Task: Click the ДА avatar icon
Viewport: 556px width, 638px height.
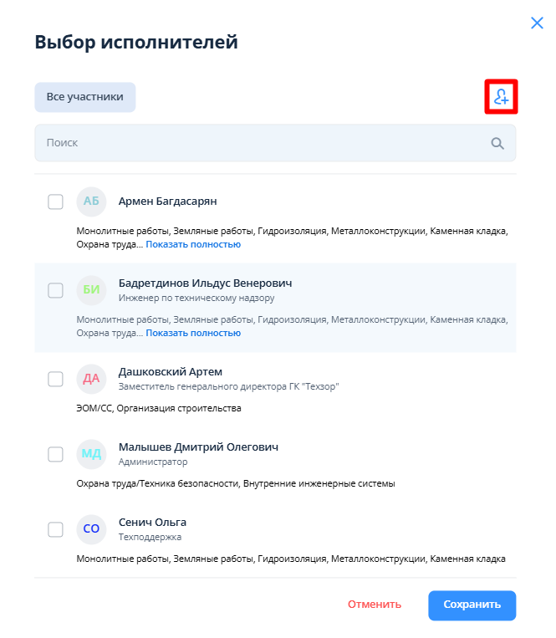Action: pos(91,378)
